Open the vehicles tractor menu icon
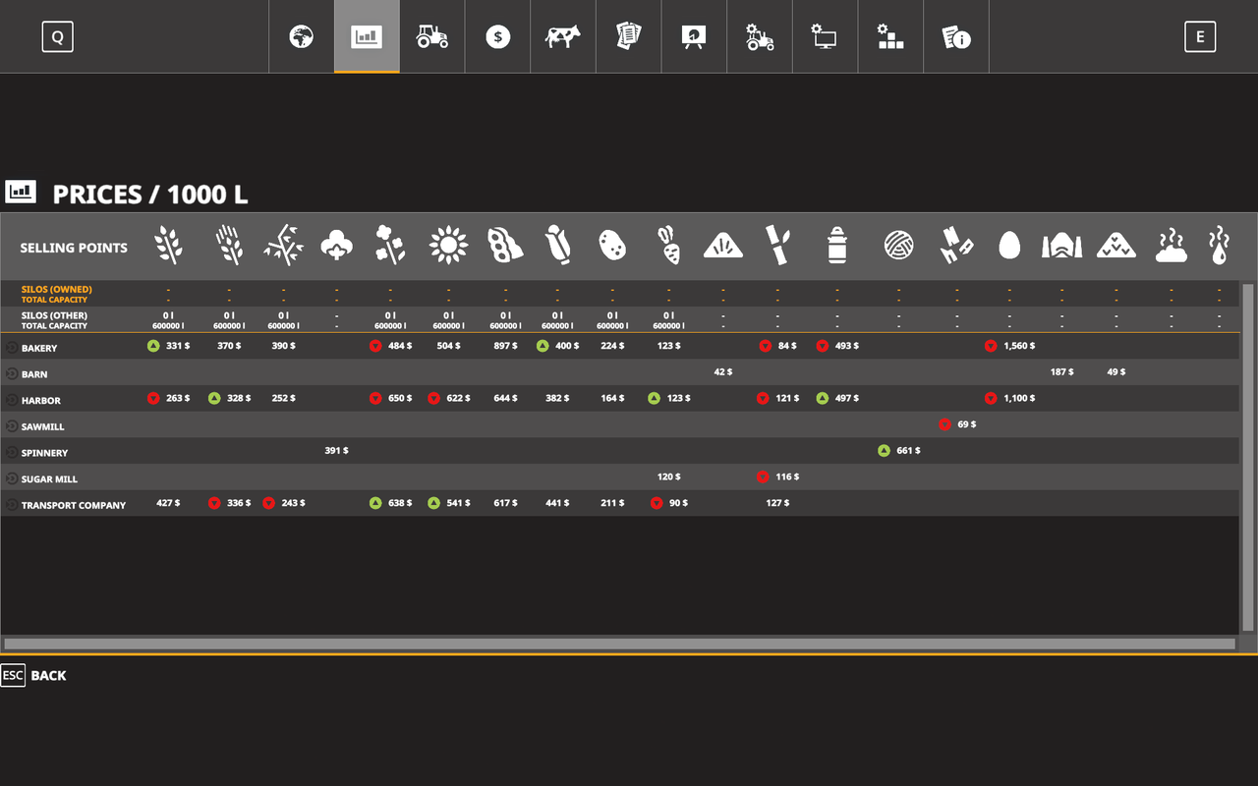The height and width of the screenshot is (786, 1258). point(431,36)
